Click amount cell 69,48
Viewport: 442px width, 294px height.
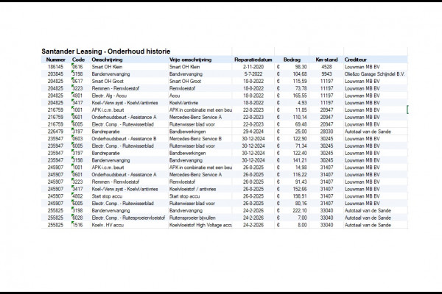[301, 124]
